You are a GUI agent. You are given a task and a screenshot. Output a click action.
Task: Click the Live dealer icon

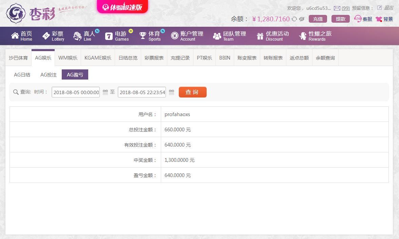tap(77, 36)
